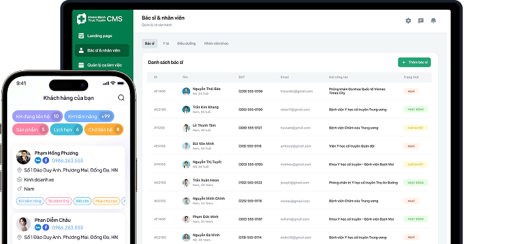
Task: Tap phone number on Phan Diễm Châu card
Action: click(x=67, y=228)
